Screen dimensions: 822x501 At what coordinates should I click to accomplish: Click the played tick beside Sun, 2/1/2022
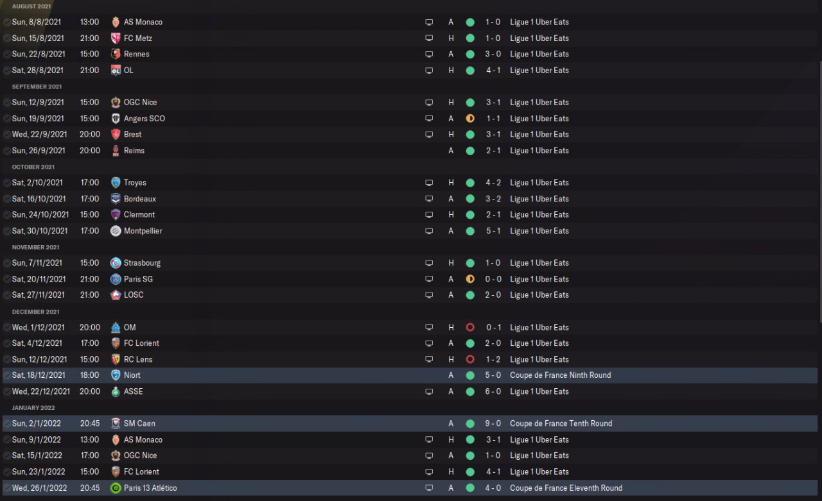pyautogui.click(x=6, y=423)
